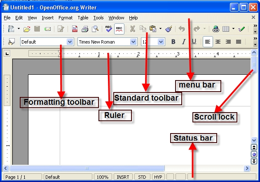This screenshot has width=260, height=182.
Task: Run Spellcheck with ABC checkmark icon
Action: (108, 29)
